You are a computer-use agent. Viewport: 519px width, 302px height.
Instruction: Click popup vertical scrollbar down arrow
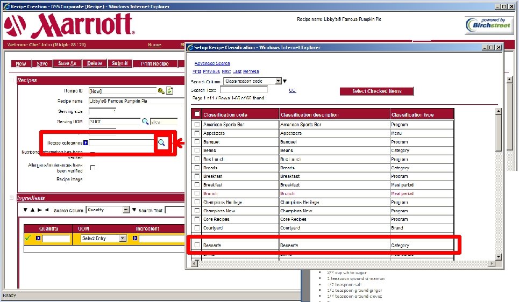pos(499,257)
